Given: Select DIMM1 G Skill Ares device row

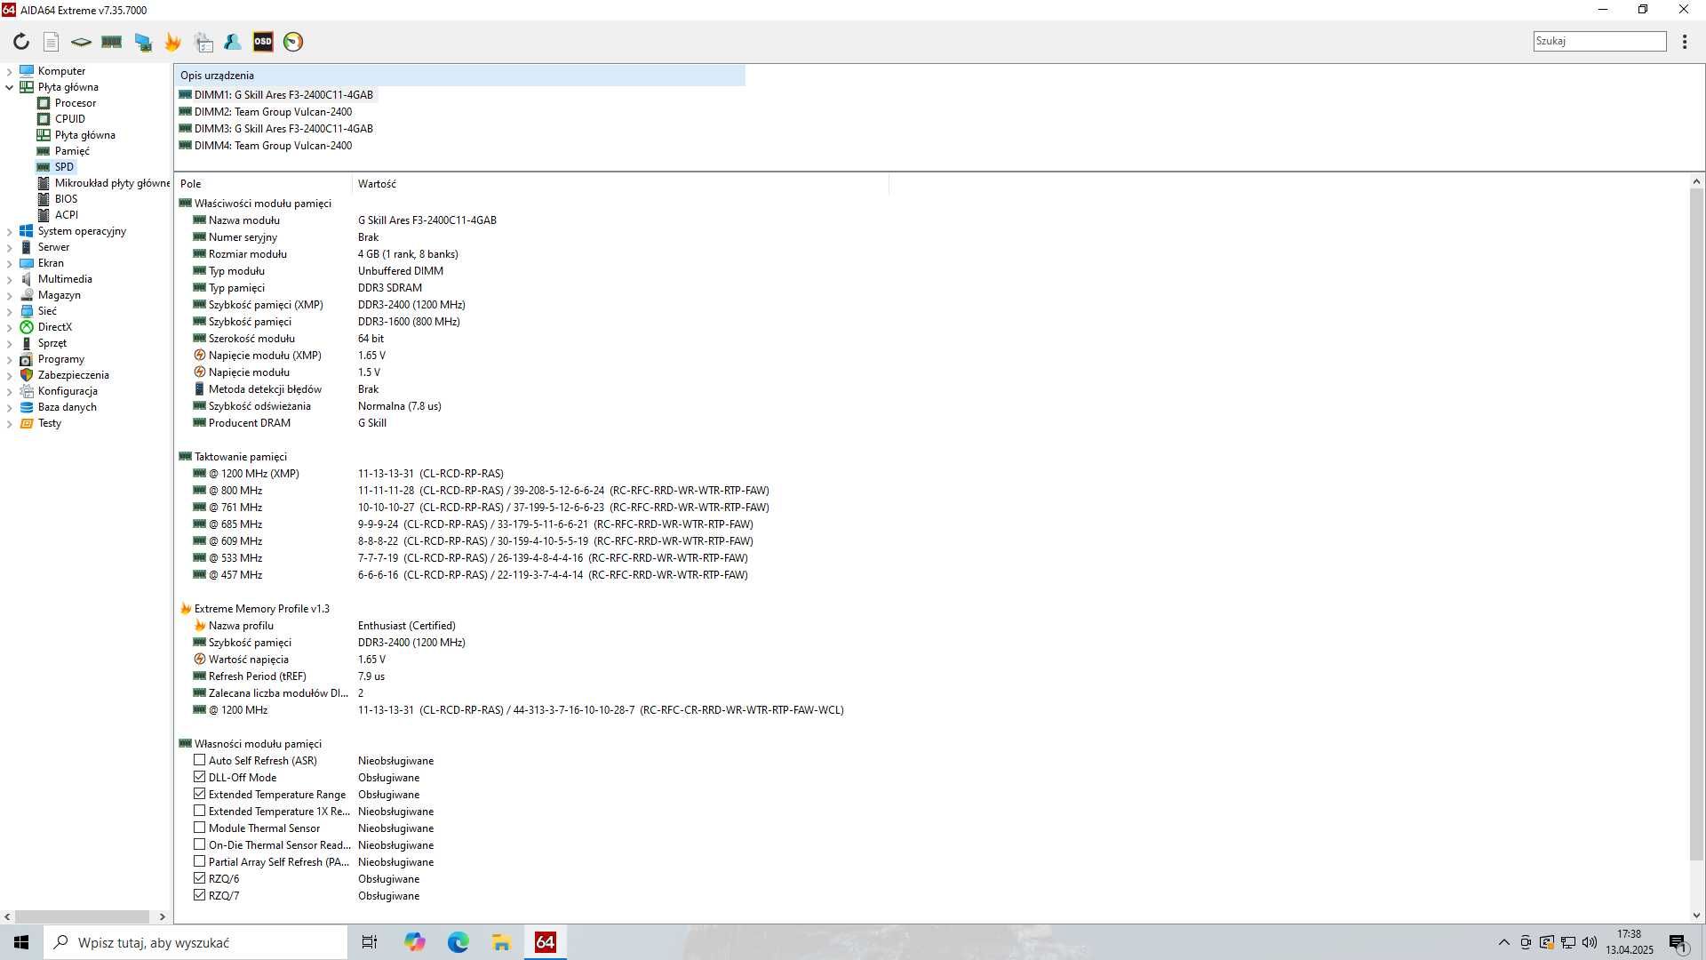Looking at the screenshot, I should [x=276, y=95].
